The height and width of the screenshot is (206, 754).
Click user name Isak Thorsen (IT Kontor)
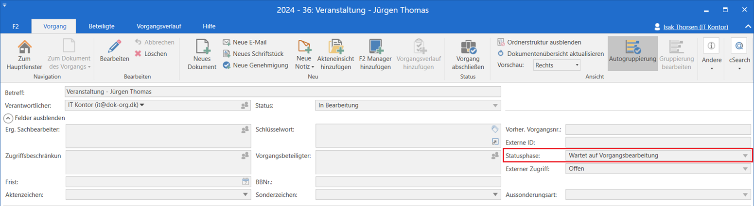point(695,27)
